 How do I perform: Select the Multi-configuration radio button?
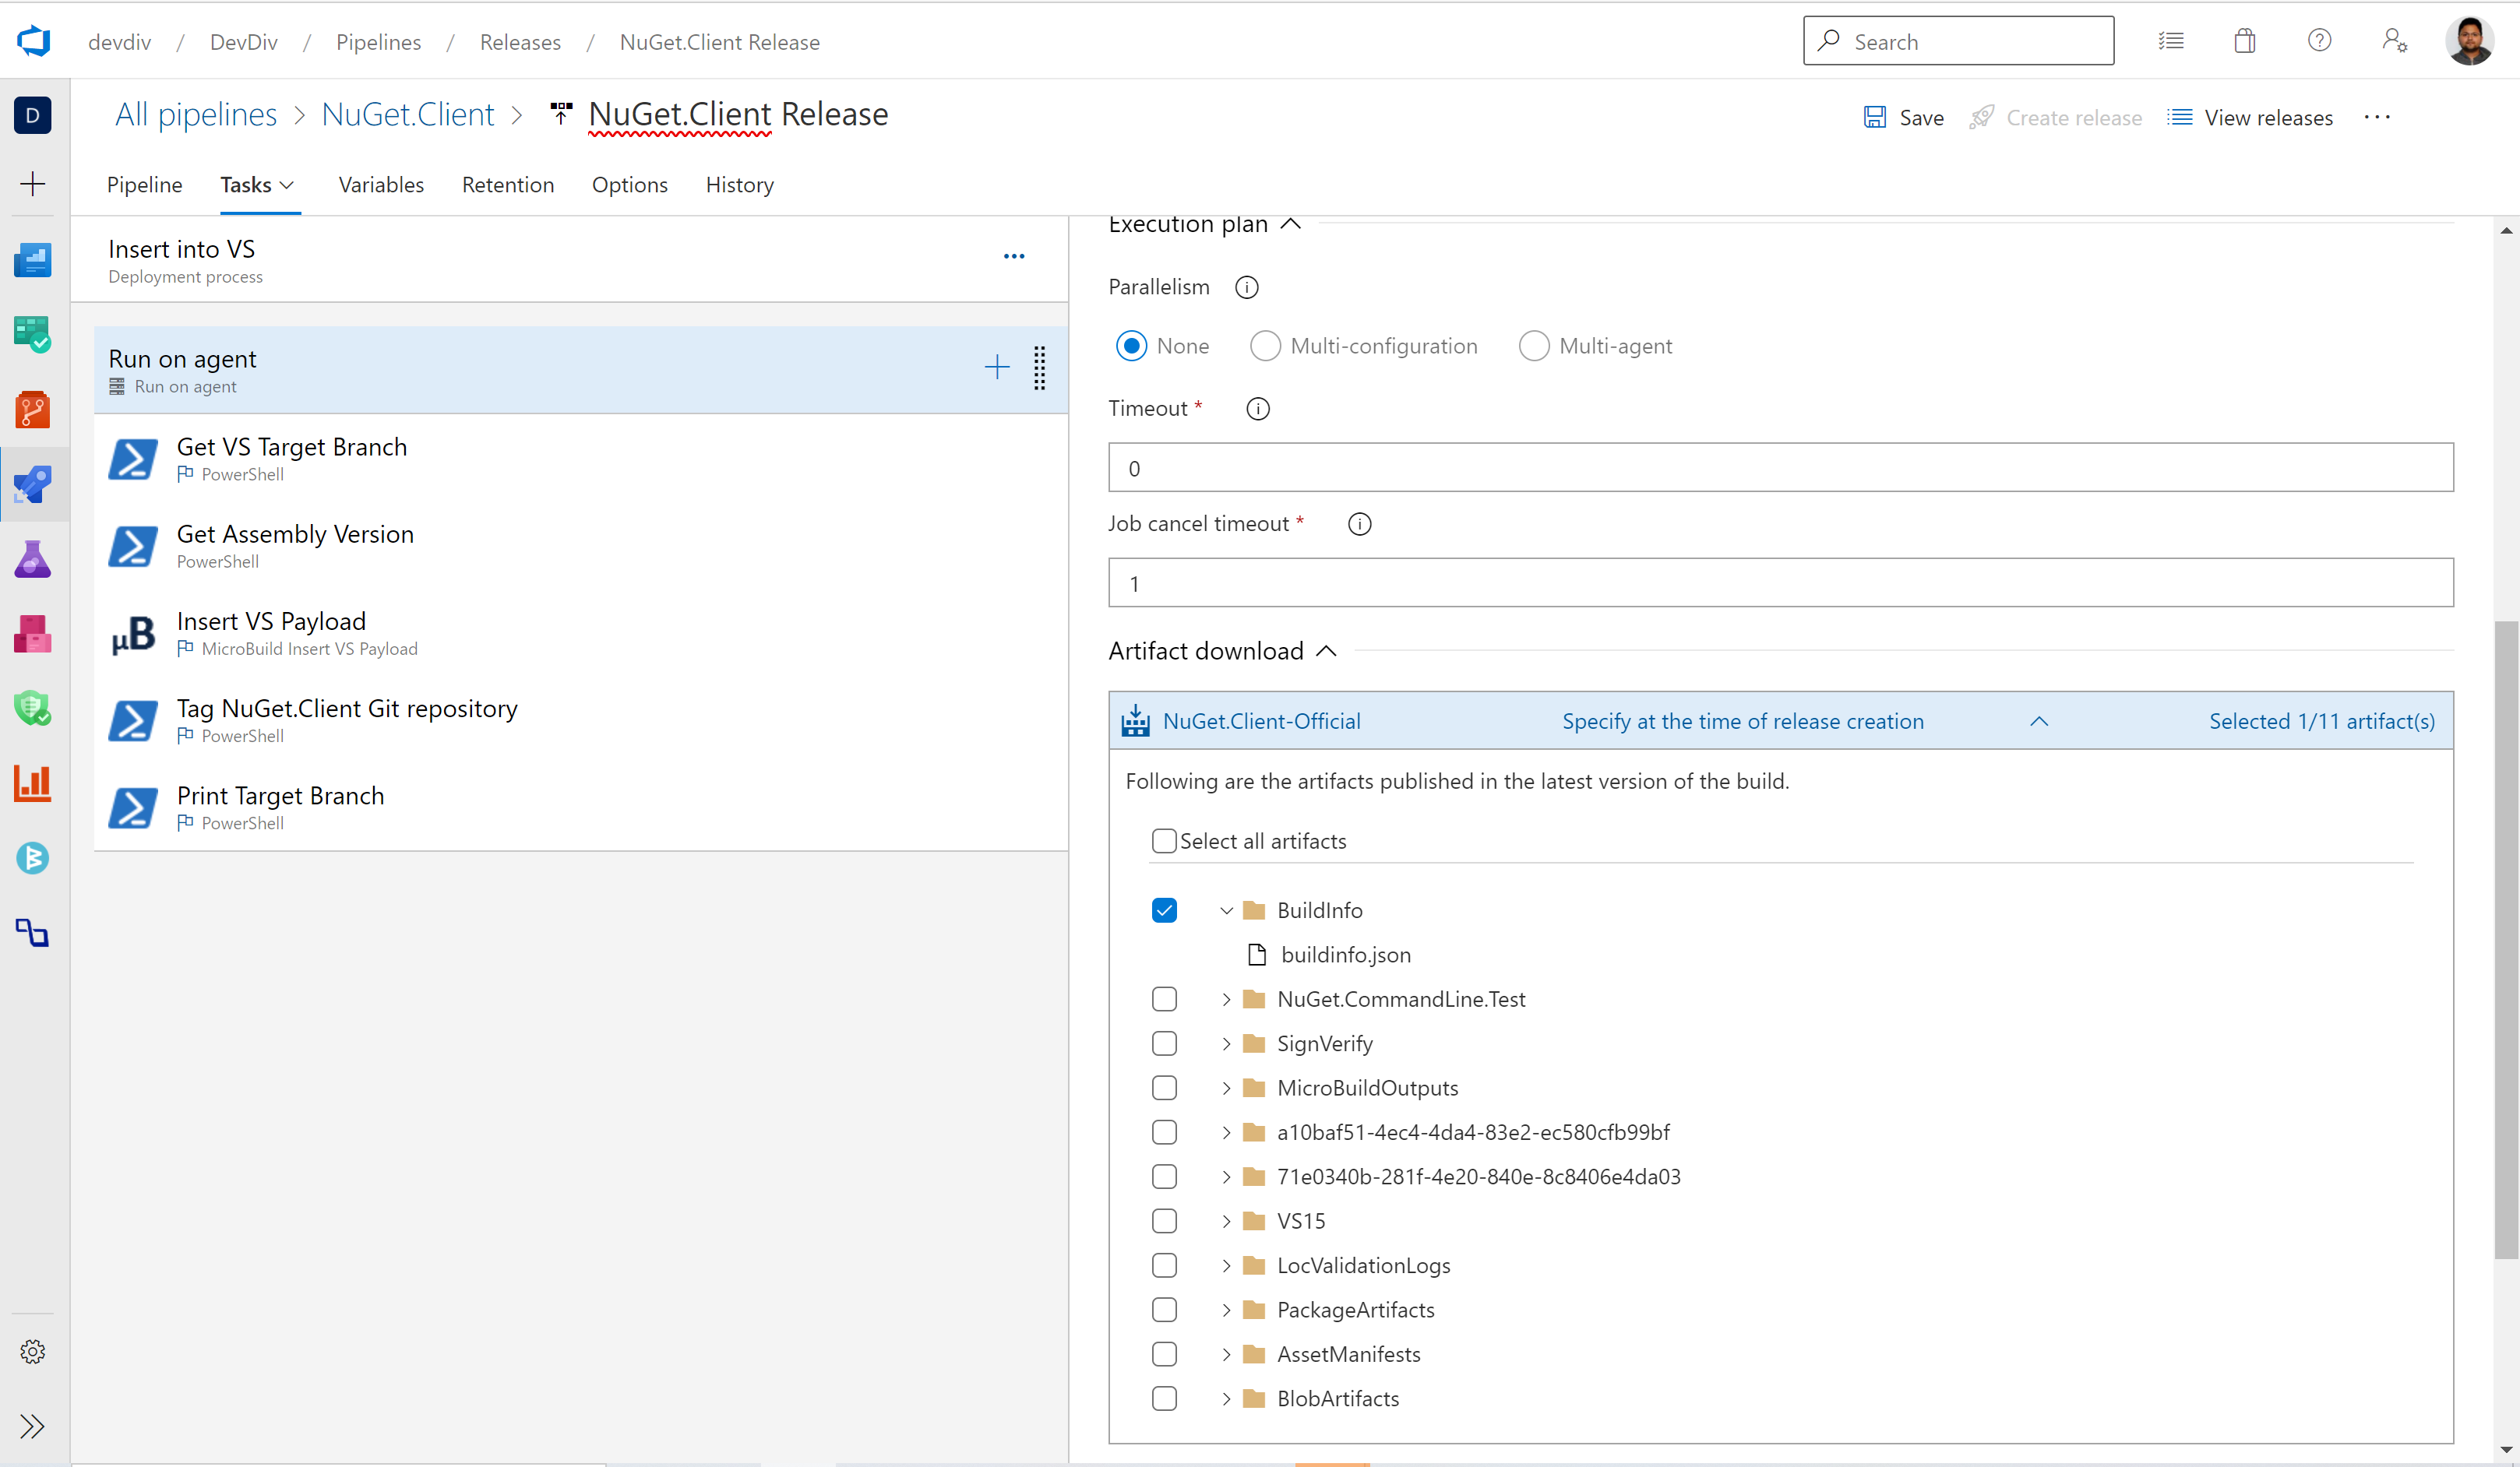tap(1265, 347)
